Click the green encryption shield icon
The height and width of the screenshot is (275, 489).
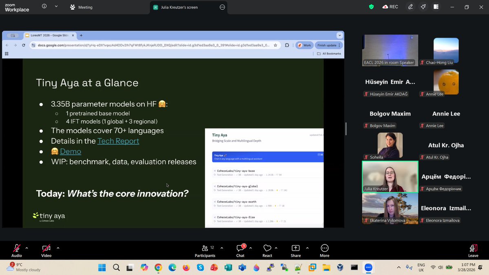pos(371,7)
